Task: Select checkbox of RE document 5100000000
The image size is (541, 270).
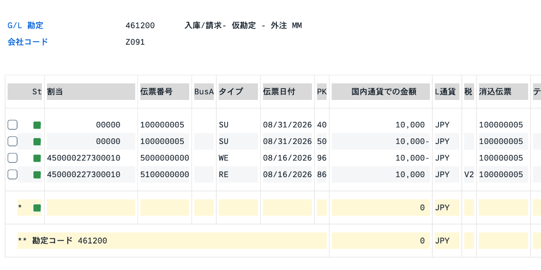Action: [12, 174]
